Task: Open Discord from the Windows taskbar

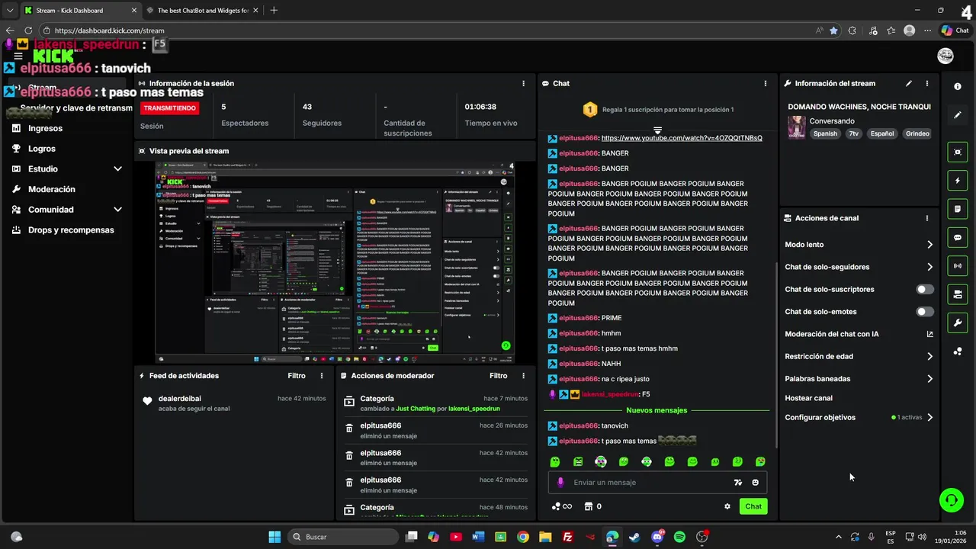Action: click(x=657, y=537)
